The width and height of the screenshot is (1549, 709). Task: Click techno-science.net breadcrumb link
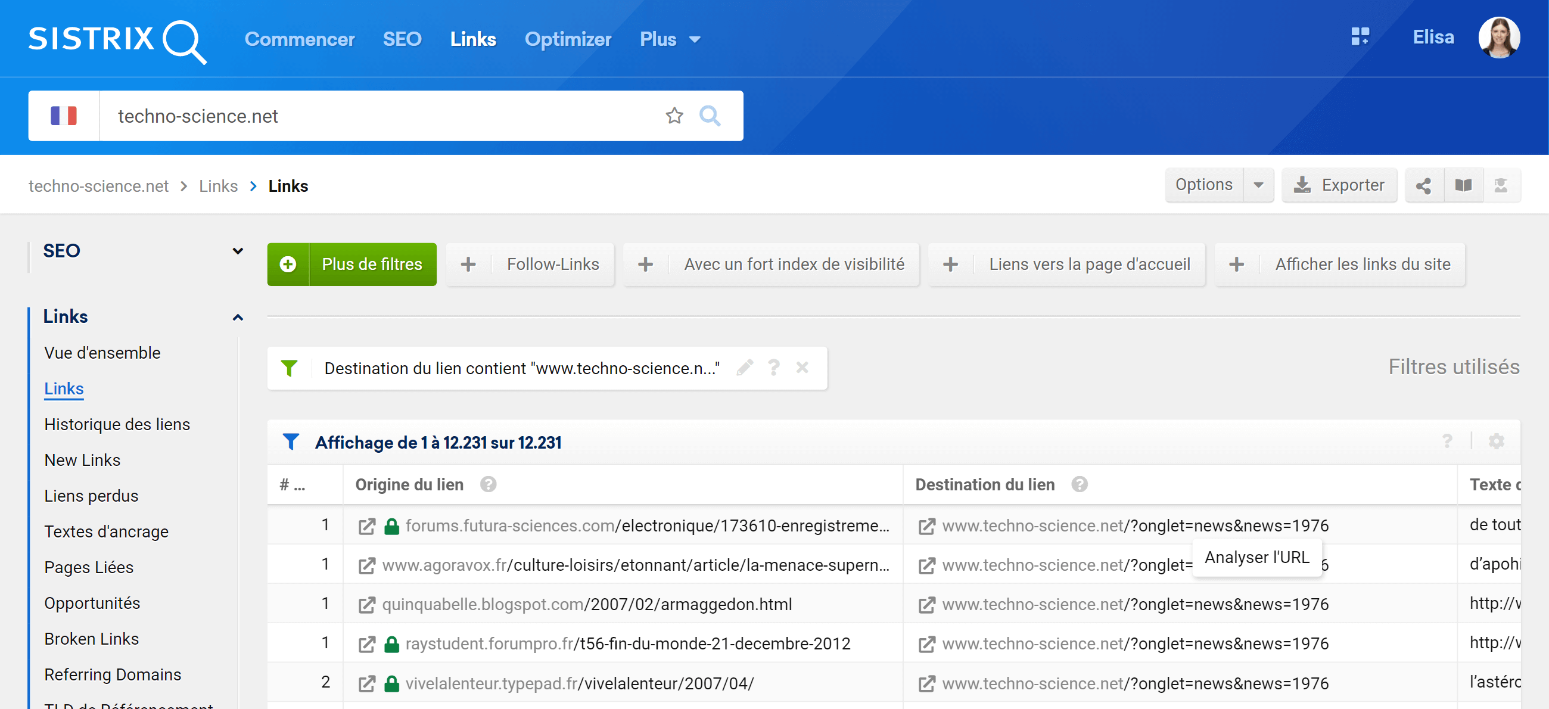(x=99, y=186)
